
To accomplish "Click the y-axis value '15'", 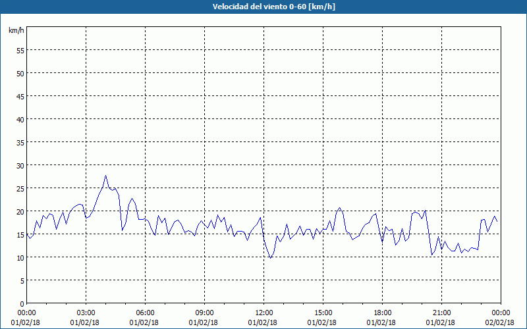I will pos(20,234).
